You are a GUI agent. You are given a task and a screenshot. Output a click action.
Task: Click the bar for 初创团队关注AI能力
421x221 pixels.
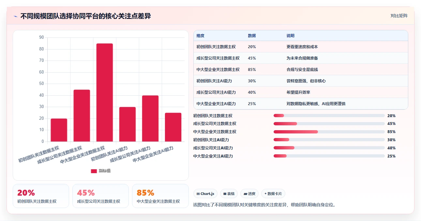[x=128, y=124]
